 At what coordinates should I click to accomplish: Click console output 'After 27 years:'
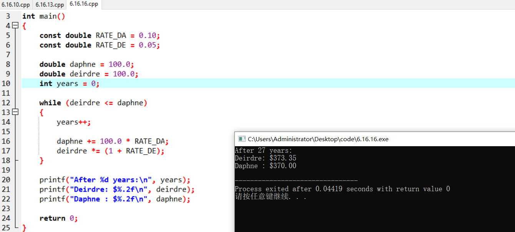(263, 150)
